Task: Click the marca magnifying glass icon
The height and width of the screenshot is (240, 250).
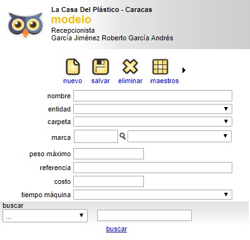Action: [122, 136]
